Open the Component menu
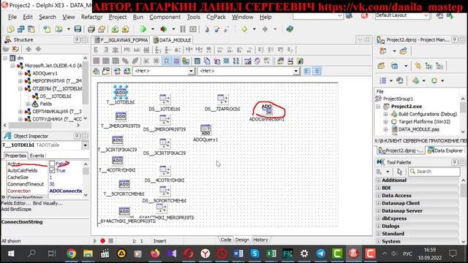 [x=165, y=17]
